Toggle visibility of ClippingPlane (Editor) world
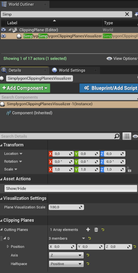 (x=3, y=30)
